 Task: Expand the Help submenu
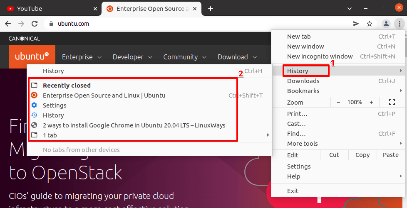[338, 176]
